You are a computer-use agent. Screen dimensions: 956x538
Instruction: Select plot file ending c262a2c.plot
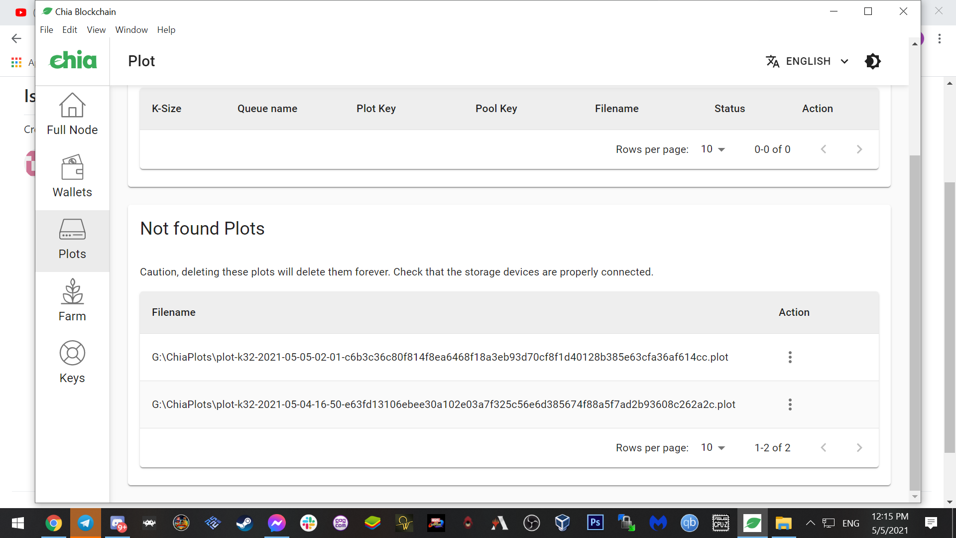443,404
